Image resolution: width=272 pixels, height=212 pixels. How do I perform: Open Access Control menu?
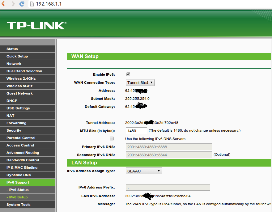point(28,145)
